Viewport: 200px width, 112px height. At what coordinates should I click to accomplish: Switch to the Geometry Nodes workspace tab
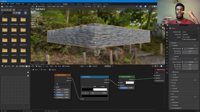tap(97, 4)
